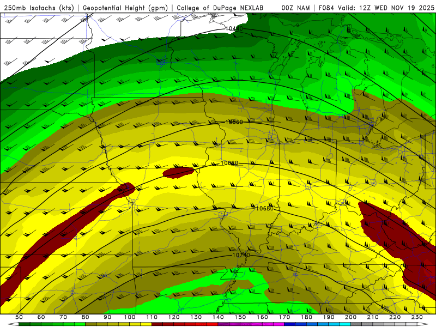Click the 90 value on the color scale
The height and width of the screenshot is (327, 436).
[x=107, y=317]
